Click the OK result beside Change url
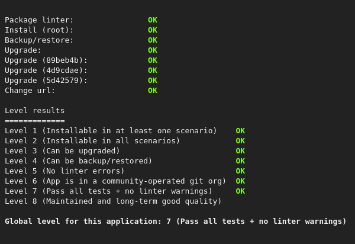Screen dimensions: 355x244 pyautogui.click(x=153, y=91)
